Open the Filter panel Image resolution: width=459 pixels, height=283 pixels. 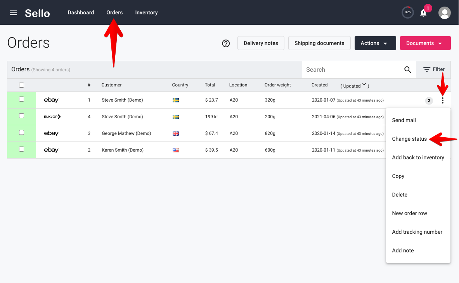tap(433, 69)
